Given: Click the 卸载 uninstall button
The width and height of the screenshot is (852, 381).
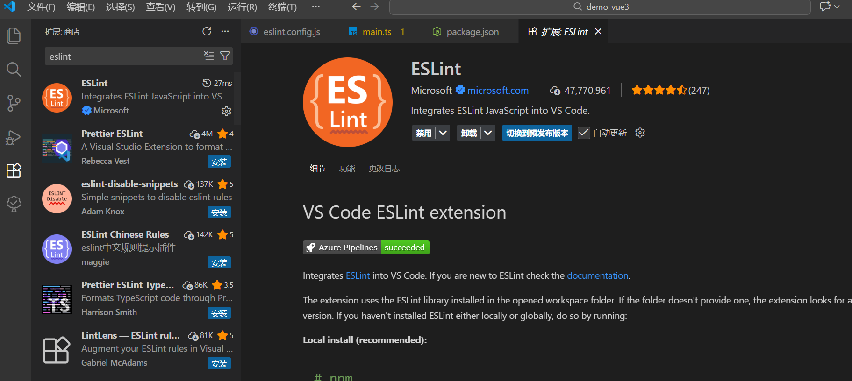Looking at the screenshot, I should pyautogui.click(x=469, y=133).
